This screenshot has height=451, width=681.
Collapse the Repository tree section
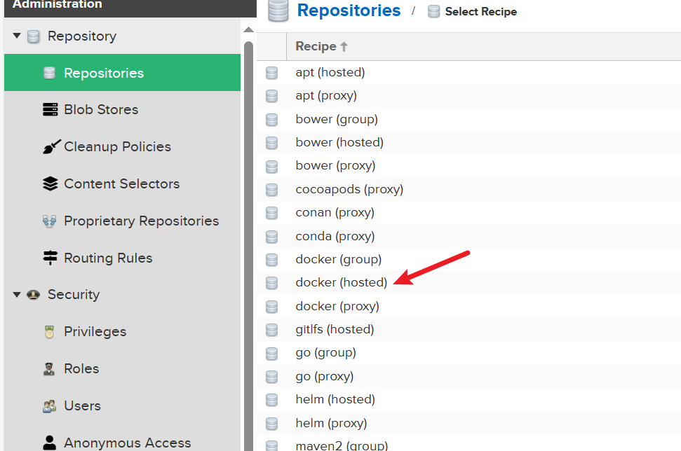(17, 36)
